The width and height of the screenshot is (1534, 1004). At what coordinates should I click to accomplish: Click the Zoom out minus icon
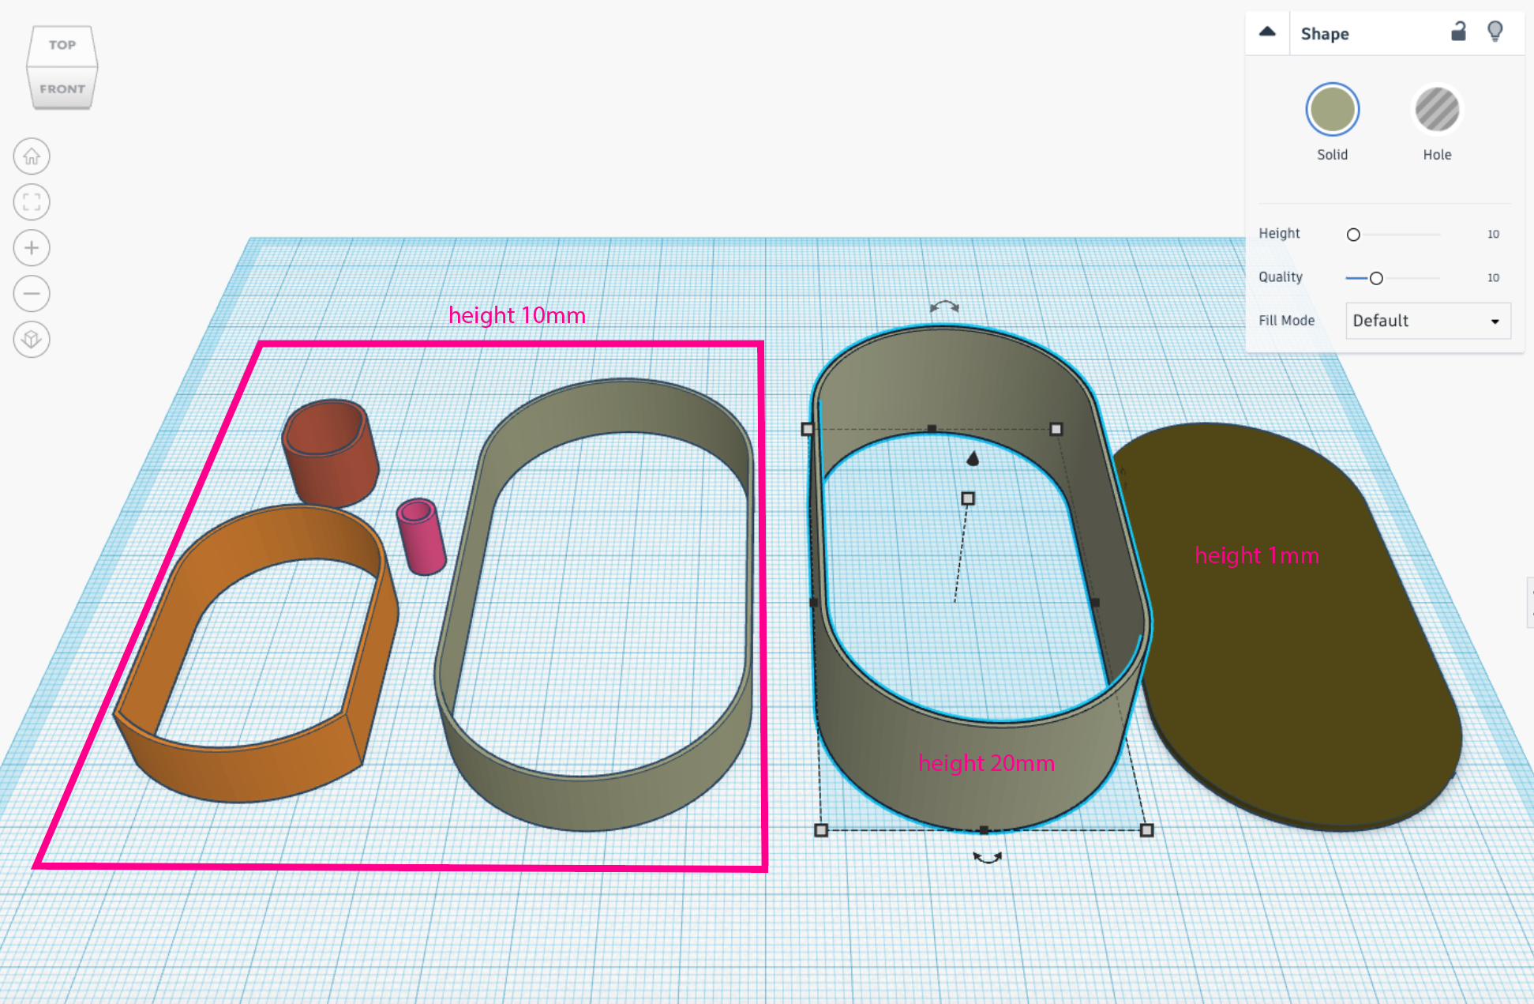click(32, 294)
